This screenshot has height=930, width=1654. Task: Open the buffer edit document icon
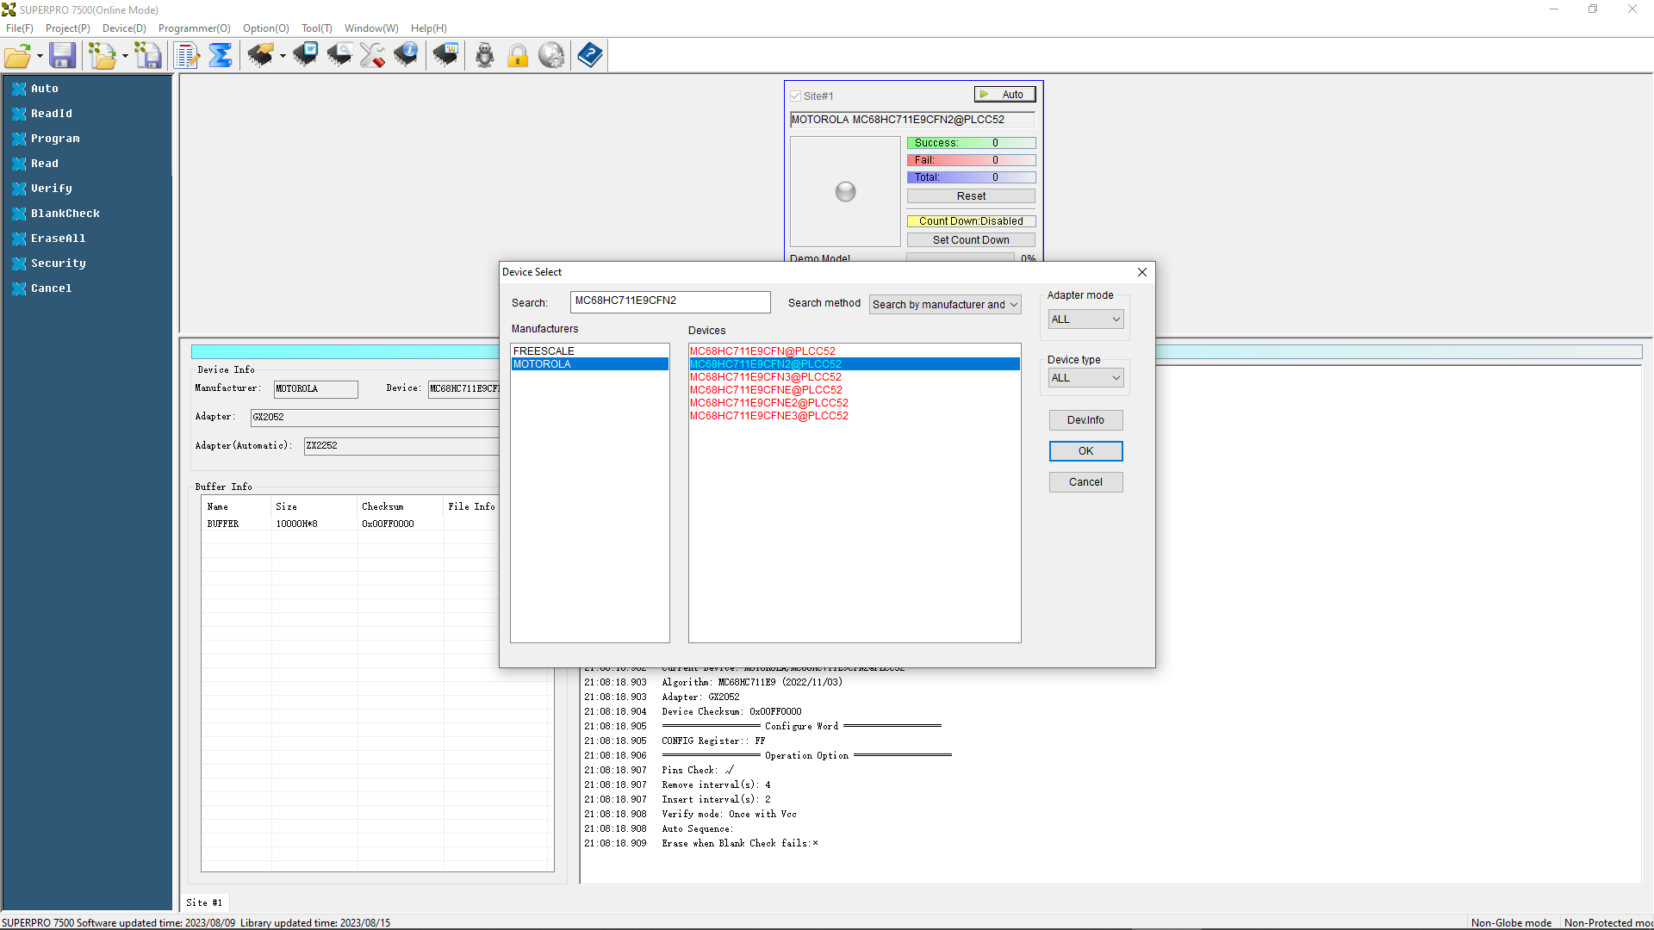point(186,56)
